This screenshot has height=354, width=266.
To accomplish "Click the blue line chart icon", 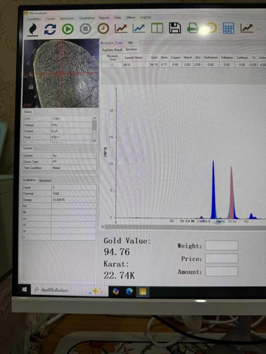I will tap(139, 28).
